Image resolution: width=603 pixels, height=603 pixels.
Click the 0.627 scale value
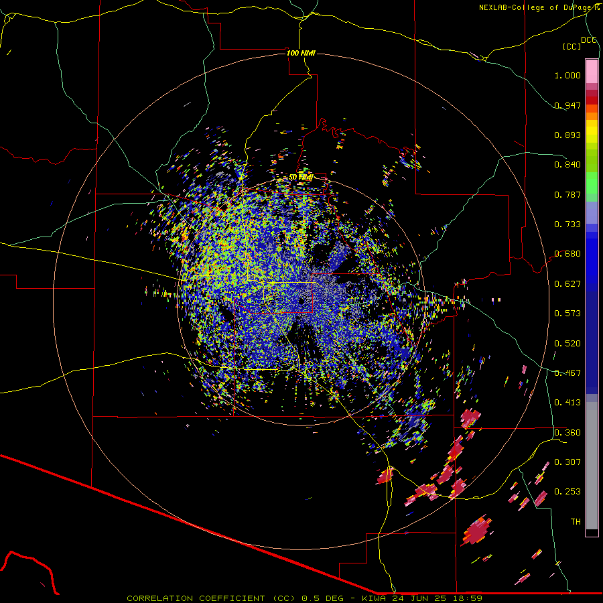coord(567,284)
